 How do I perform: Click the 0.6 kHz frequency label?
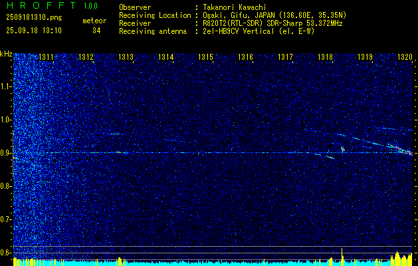point(6,253)
